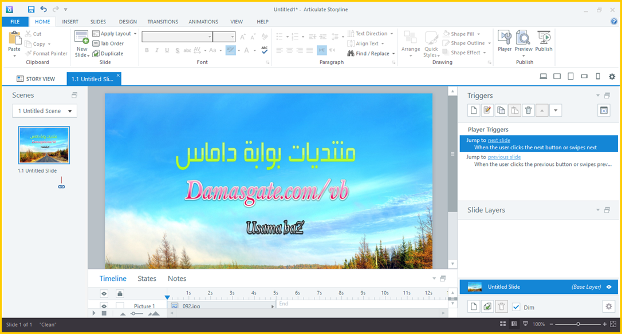Switch to the States tab

tap(147, 279)
